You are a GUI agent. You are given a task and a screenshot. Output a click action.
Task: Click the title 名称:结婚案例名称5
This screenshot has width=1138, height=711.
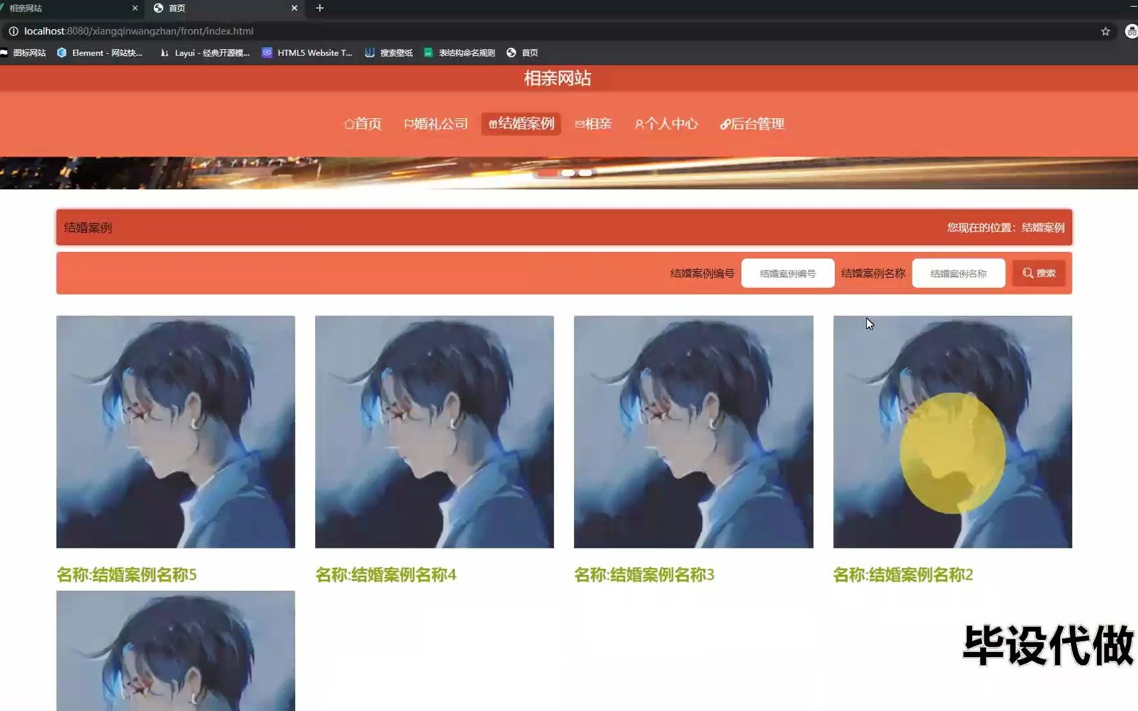tap(127, 574)
